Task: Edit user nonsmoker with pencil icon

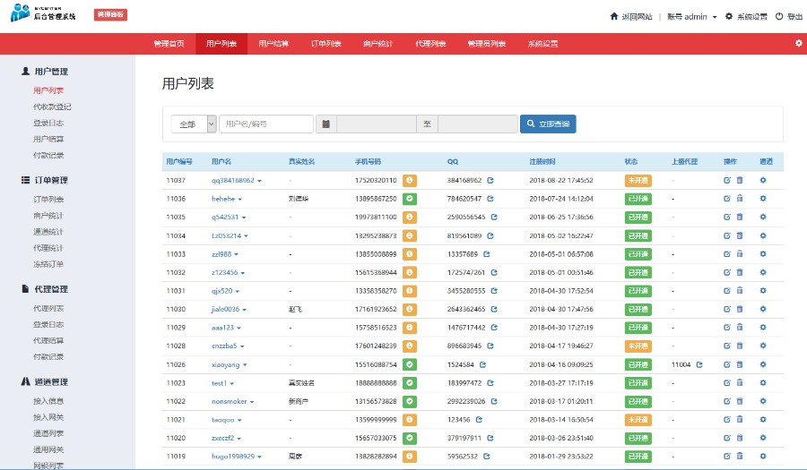Action: [726, 401]
